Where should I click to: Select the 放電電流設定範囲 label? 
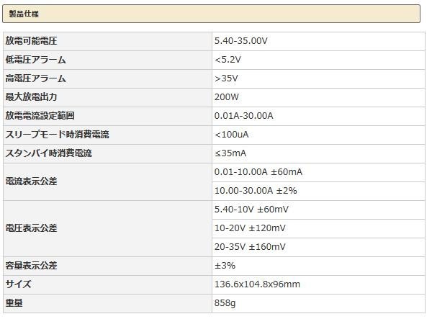tap(40, 116)
